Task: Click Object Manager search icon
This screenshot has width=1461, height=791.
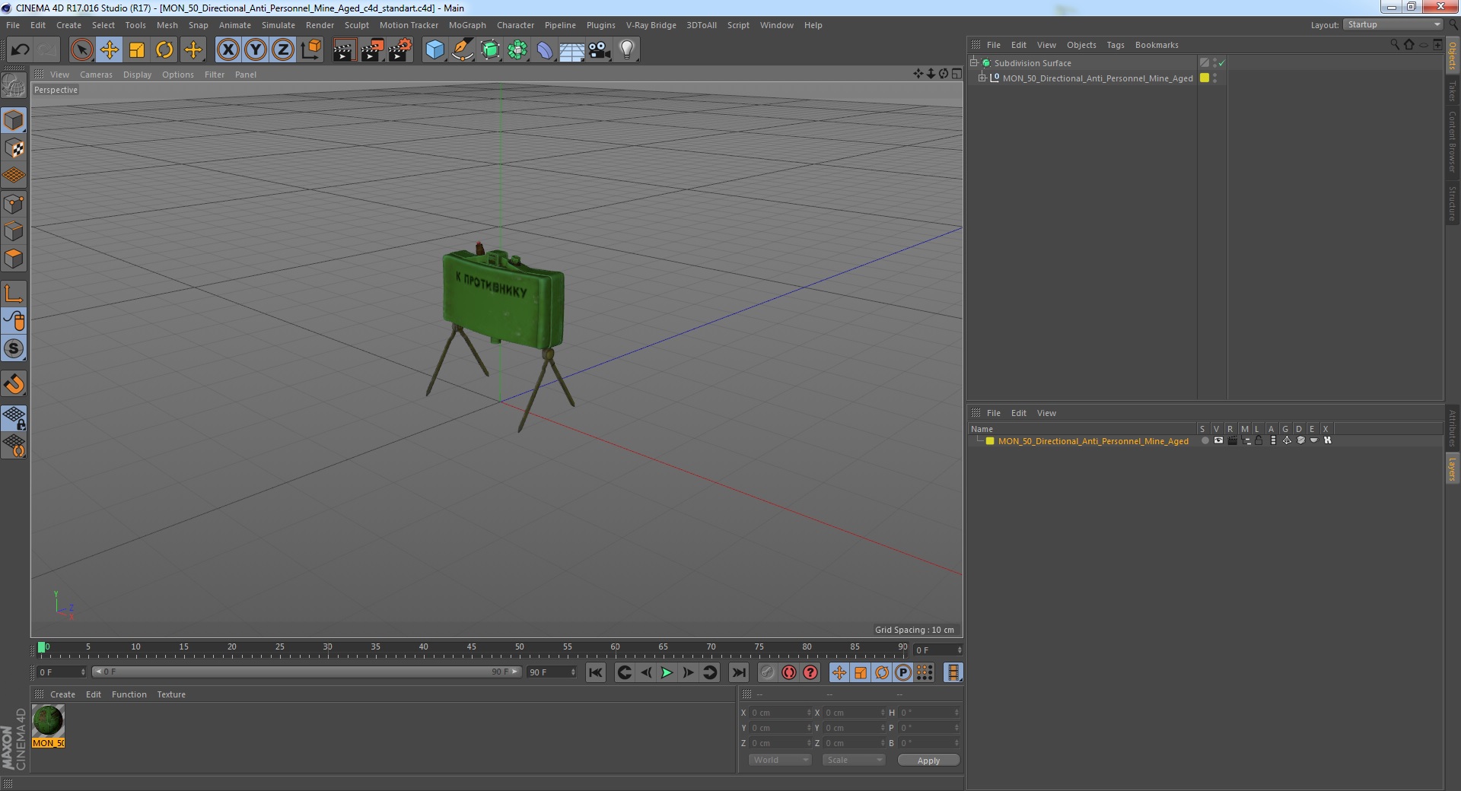Action: click(x=1394, y=45)
